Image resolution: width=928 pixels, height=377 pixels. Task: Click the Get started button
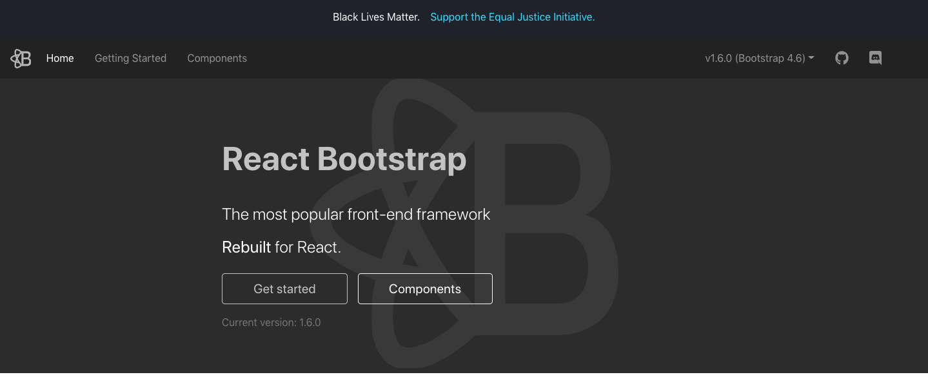click(284, 289)
